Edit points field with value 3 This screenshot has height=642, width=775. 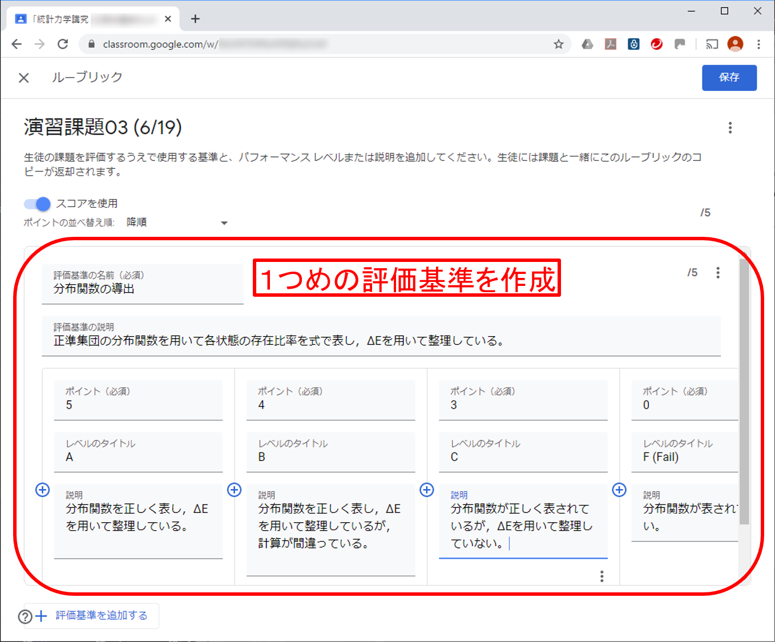[523, 400]
